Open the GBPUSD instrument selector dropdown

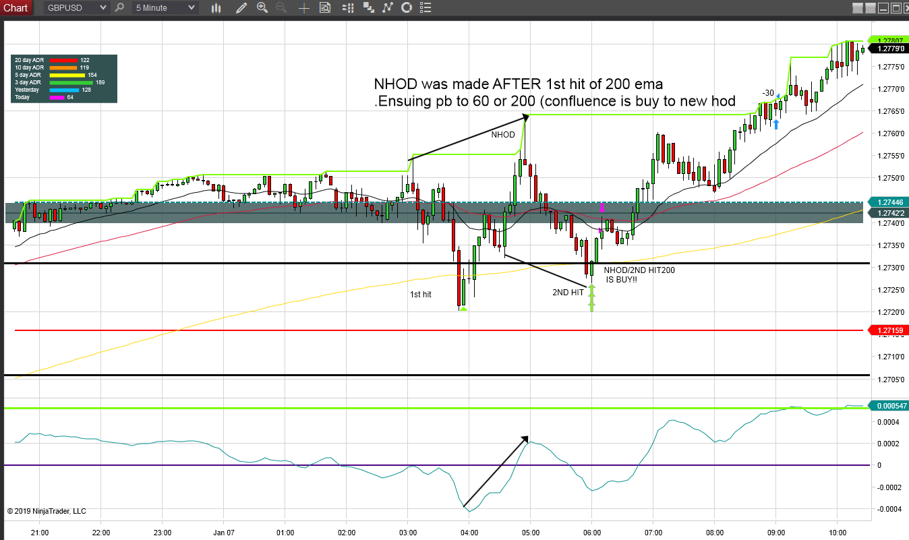(x=76, y=7)
